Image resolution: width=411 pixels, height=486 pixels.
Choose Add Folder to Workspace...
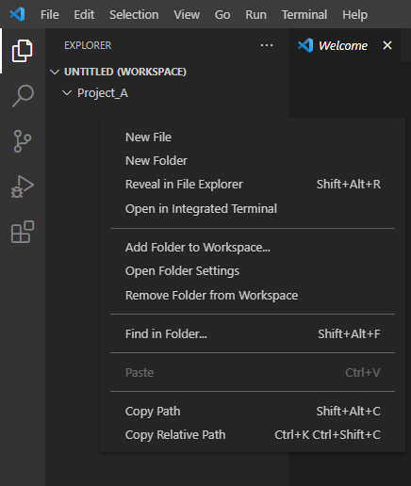click(x=253, y=248)
